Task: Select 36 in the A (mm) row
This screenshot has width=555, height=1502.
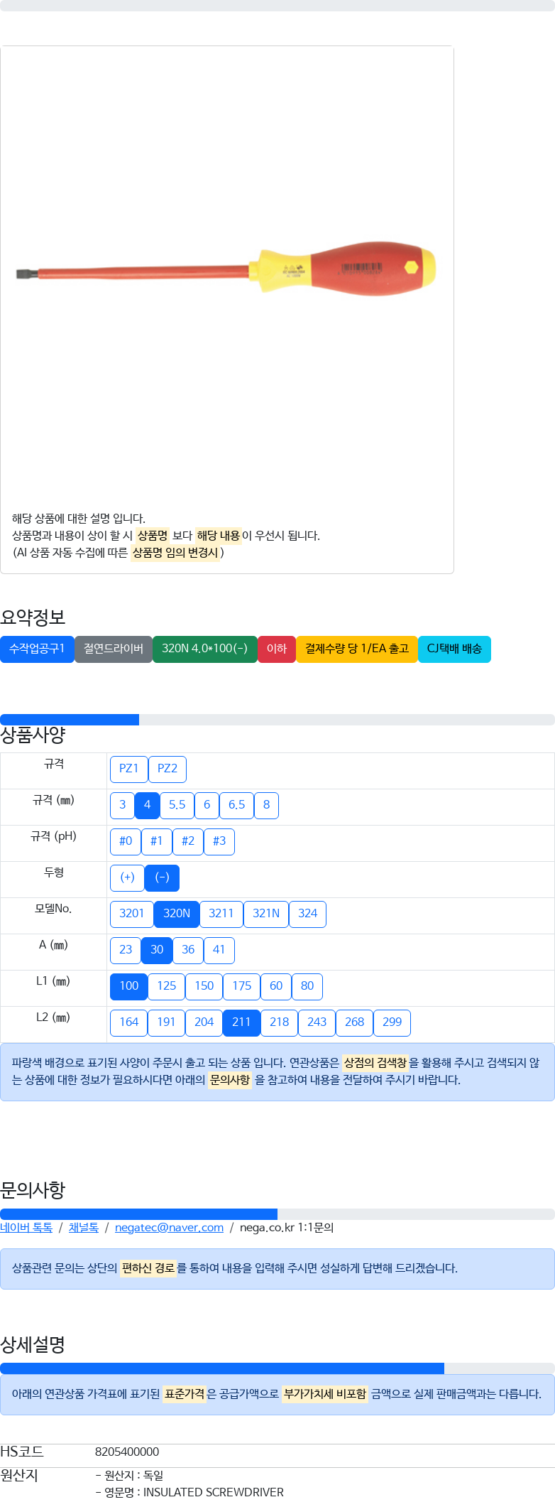Action: tap(188, 950)
